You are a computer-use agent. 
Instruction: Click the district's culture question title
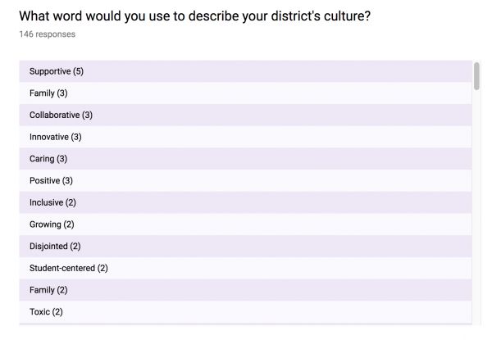(x=195, y=16)
